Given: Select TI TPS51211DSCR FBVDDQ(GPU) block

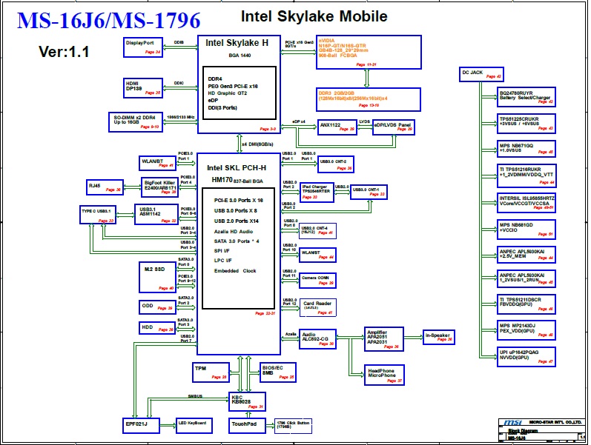Looking at the screenshot, I should coord(526,304).
